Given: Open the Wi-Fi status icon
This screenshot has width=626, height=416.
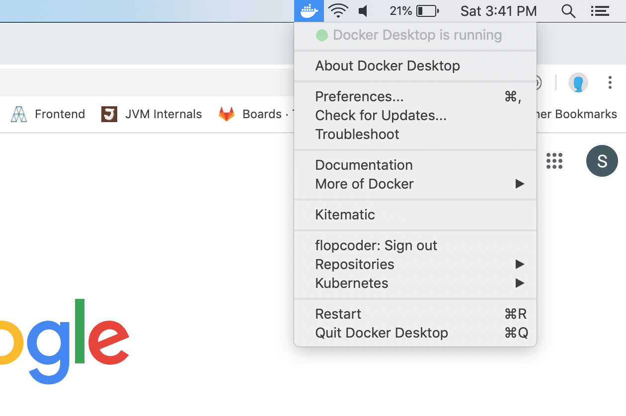Looking at the screenshot, I should pos(338,11).
